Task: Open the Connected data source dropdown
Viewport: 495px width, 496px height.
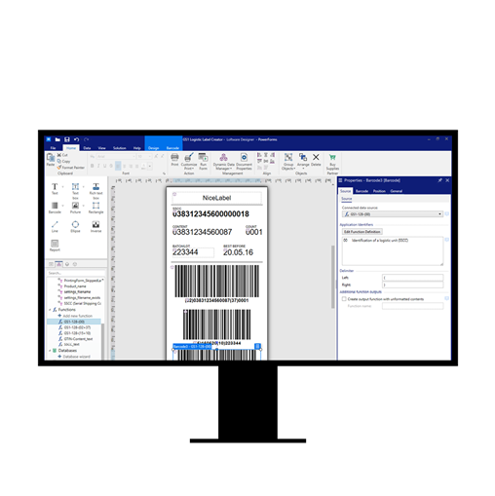Action: [439, 214]
